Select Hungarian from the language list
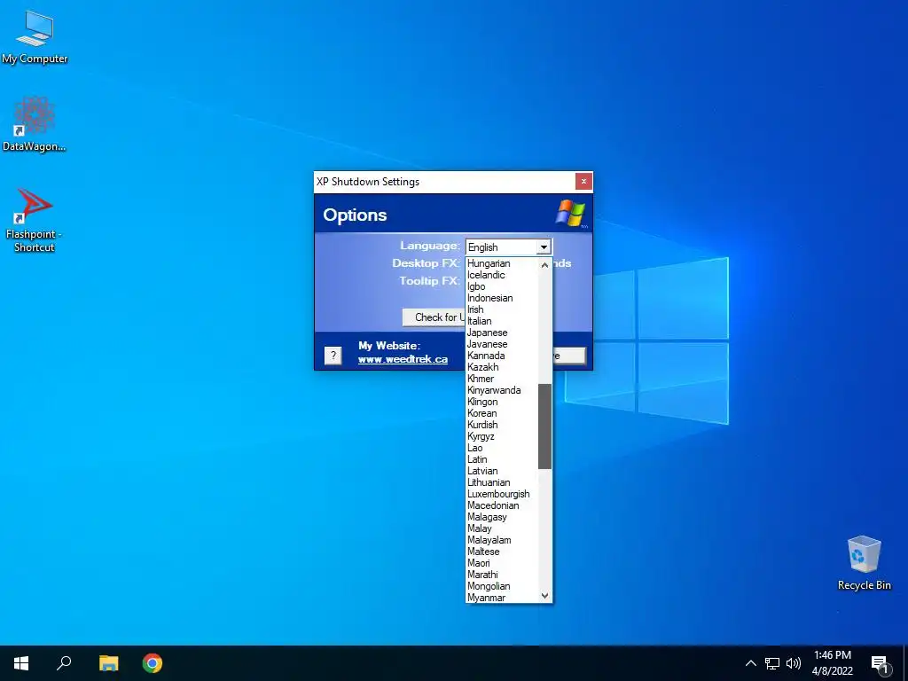The image size is (908, 681). coord(503,263)
